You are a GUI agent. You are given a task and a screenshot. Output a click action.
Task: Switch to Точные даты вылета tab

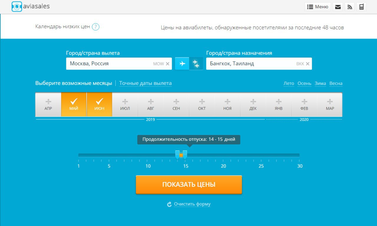pyautogui.click(x=145, y=83)
